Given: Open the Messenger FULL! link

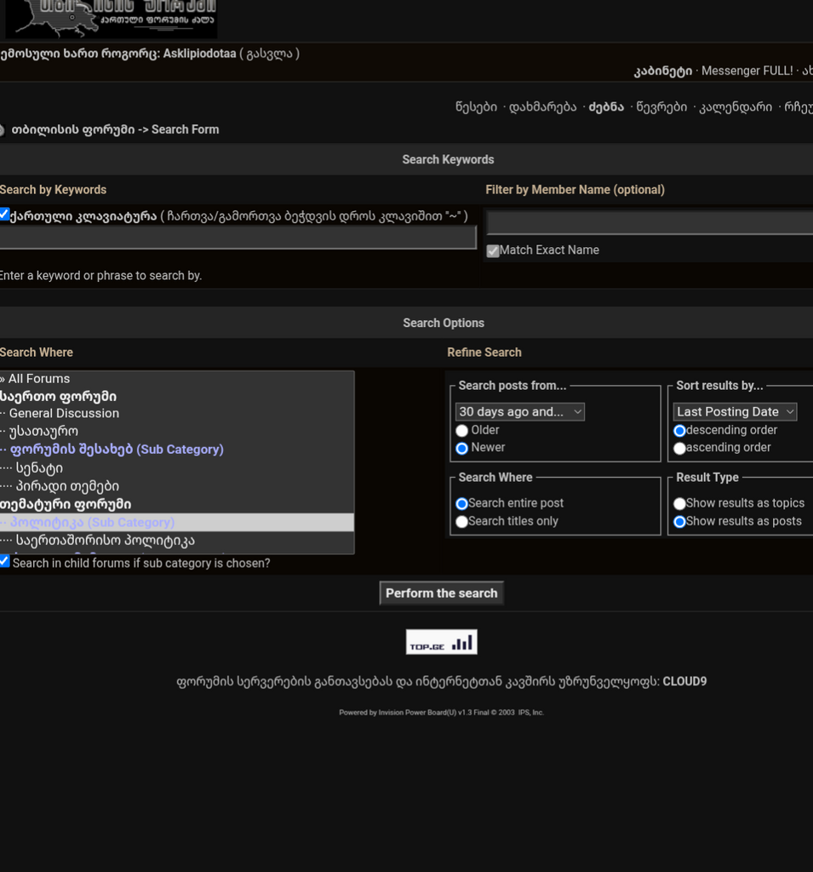Looking at the screenshot, I should coord(747,71).
